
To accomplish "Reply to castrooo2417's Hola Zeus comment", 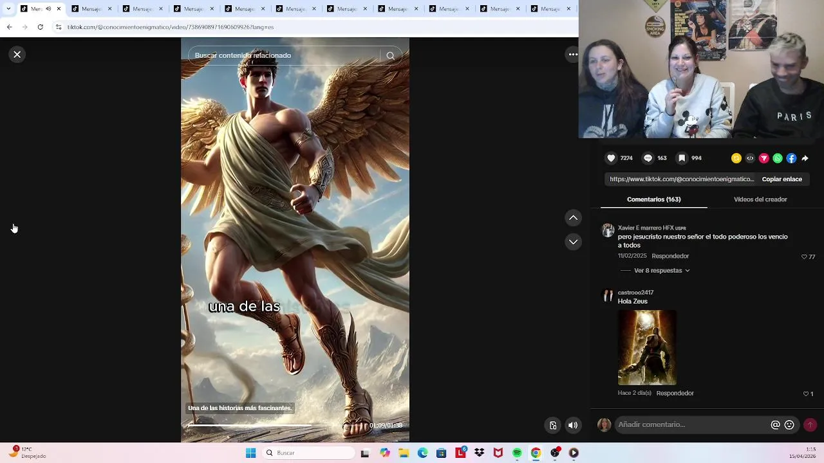I will click(675, 393).
